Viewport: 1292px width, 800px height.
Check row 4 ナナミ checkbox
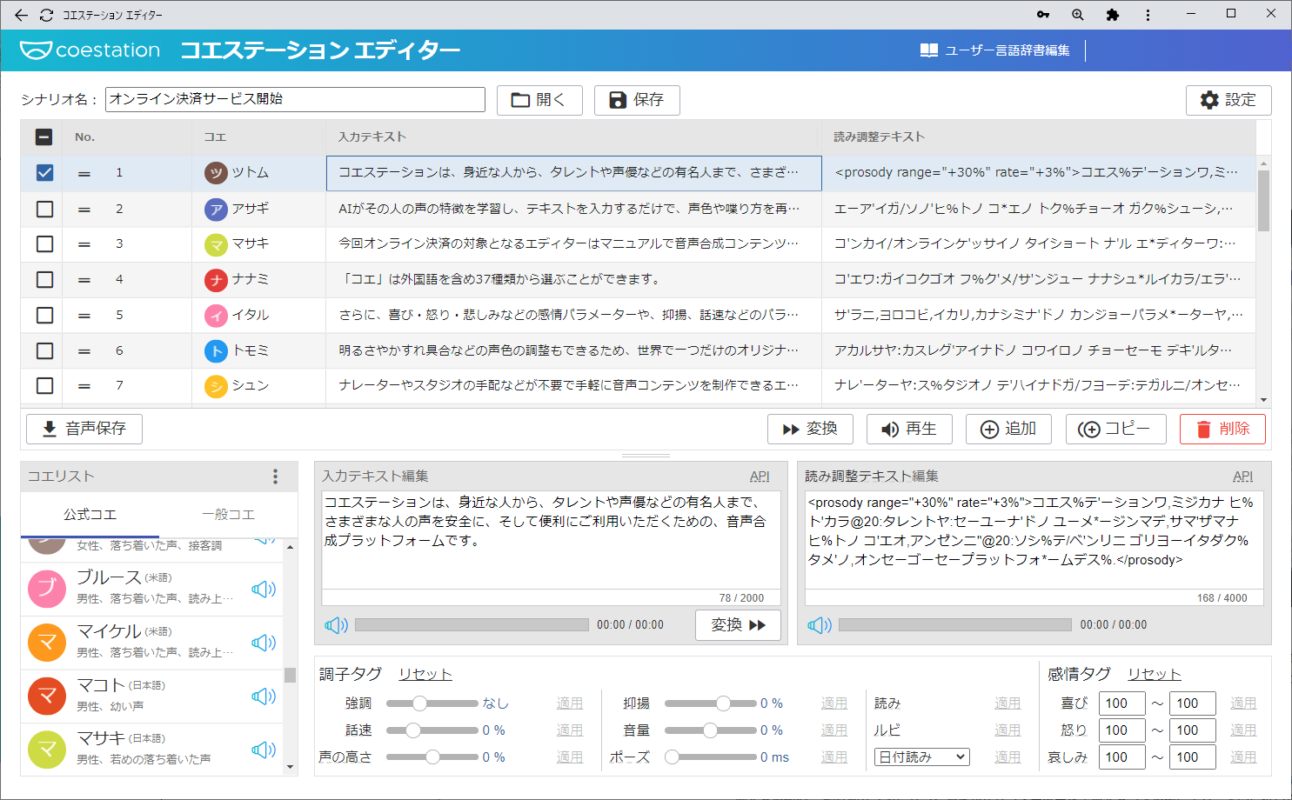(x=44, y=280)
